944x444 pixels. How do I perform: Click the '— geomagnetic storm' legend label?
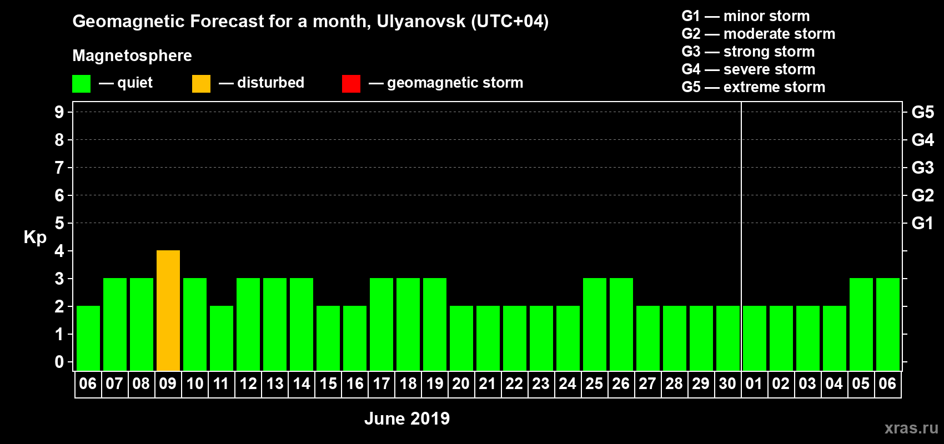(446, 83)
